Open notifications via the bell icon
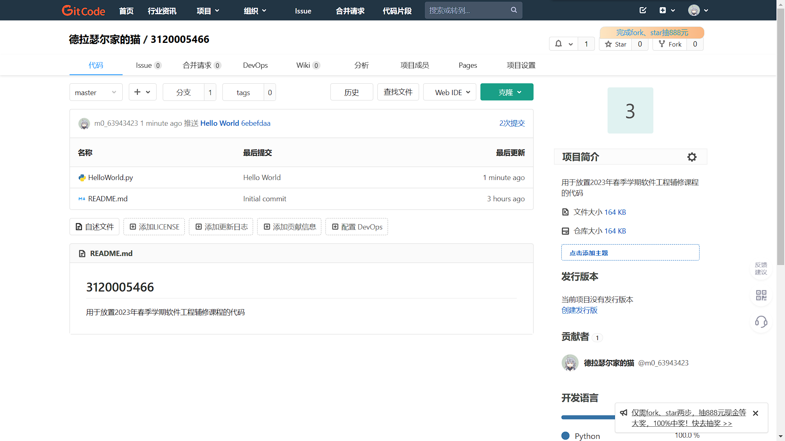Viewport: 785px width, 441px height. point(558,44)
